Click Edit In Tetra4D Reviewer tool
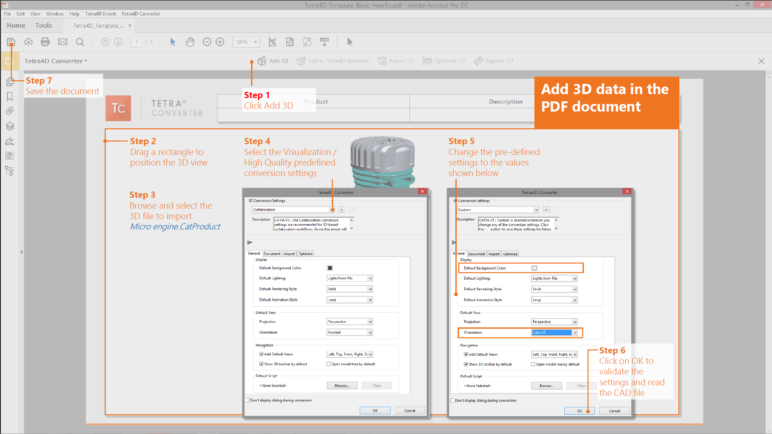 point(333,61)
